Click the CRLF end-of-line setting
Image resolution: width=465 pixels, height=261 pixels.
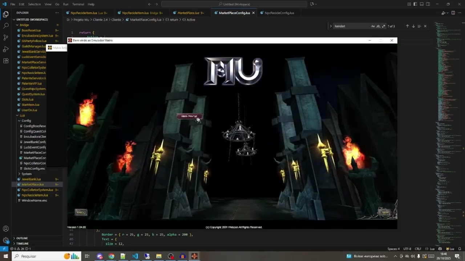pos(418,249)
